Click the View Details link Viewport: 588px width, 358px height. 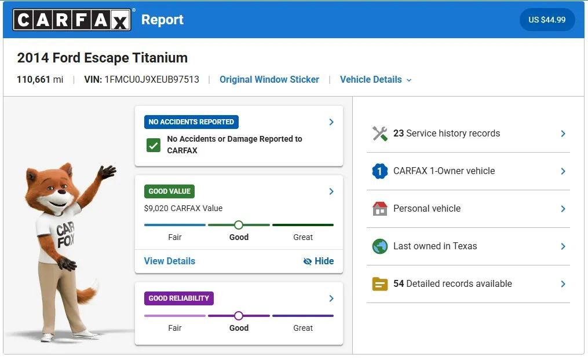[x=169, y=261]
